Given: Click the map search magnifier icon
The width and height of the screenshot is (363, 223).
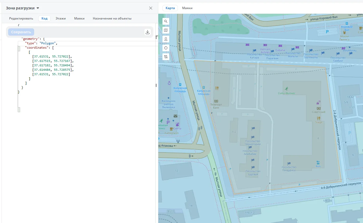Looking at the screenshot, I should (166, 21).
